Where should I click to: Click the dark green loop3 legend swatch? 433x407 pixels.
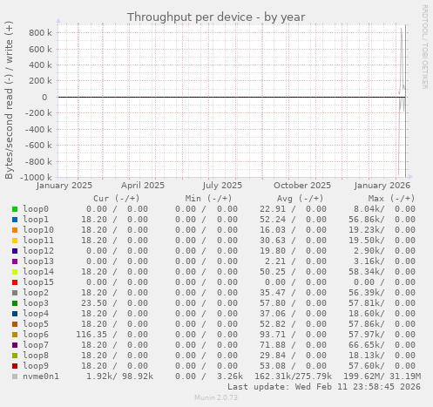tap(15, 303)
